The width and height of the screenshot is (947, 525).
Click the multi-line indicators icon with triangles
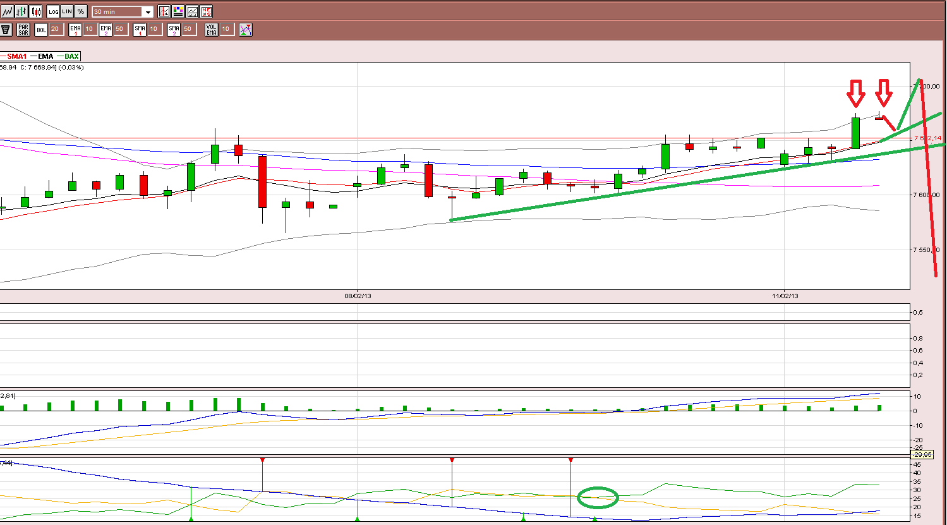click(x=246, y=29)
